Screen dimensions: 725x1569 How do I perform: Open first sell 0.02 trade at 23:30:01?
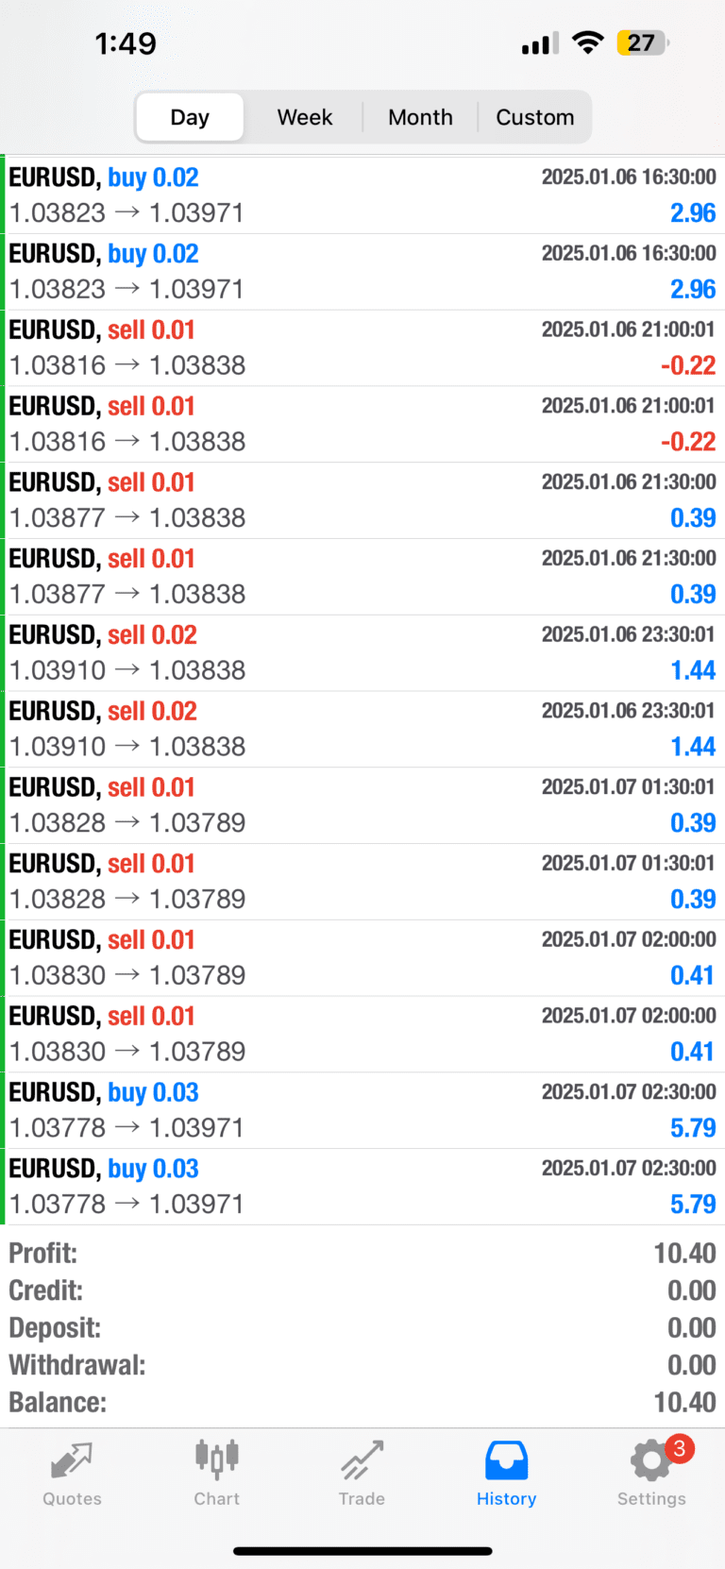(362, 653)
